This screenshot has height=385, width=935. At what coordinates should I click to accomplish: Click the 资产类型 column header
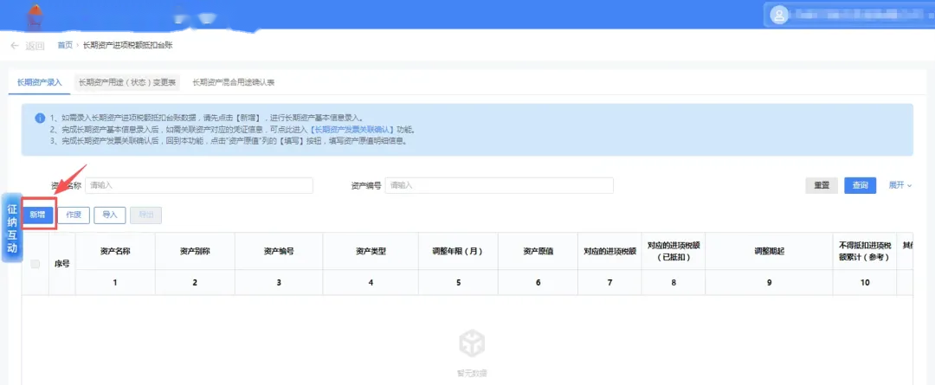(371, 251)
